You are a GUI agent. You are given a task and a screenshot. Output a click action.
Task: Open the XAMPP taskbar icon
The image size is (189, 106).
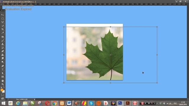point(62,103)
